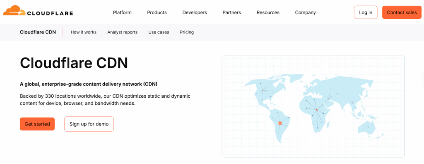Image resolution: width=424 pixels, height=164 pixels.
Task: Click the orange cloud marker in South America
Action: click(x=280, y=123)
